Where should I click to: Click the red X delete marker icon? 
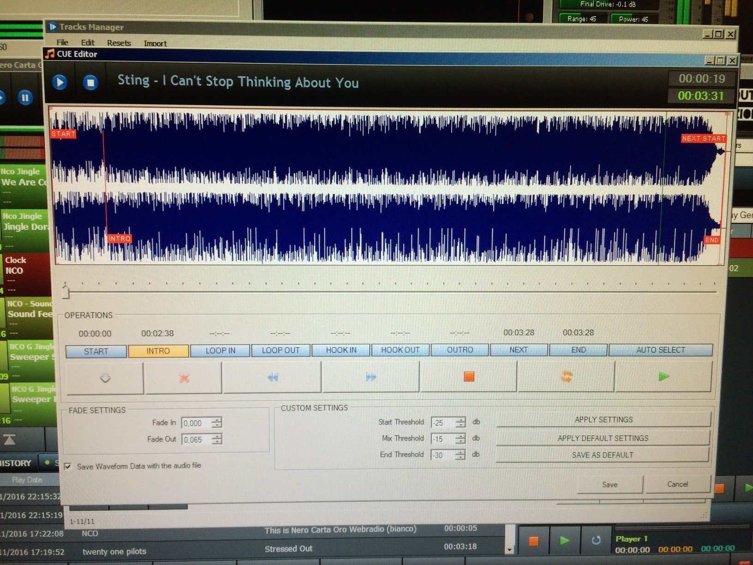184,378
